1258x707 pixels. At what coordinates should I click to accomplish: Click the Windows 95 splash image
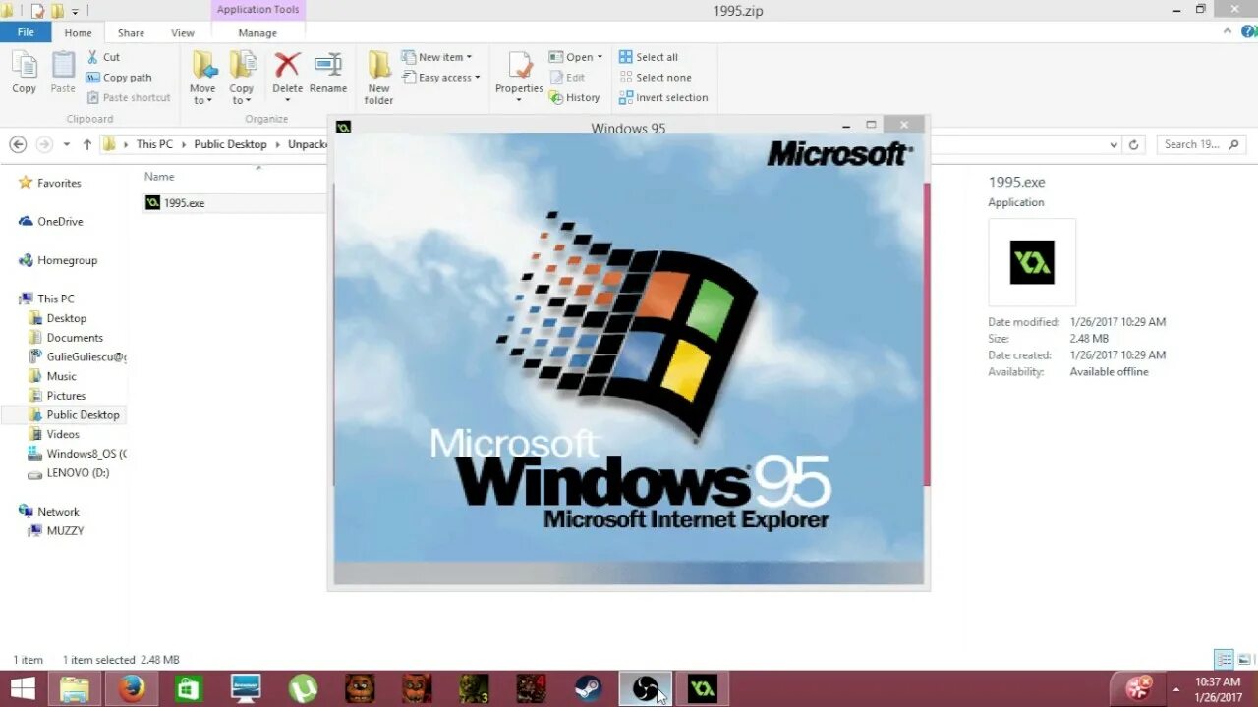tap(629, 358)
